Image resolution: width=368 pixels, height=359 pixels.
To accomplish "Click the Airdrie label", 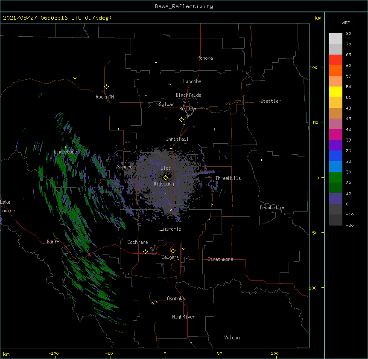I will coord(172,229).
